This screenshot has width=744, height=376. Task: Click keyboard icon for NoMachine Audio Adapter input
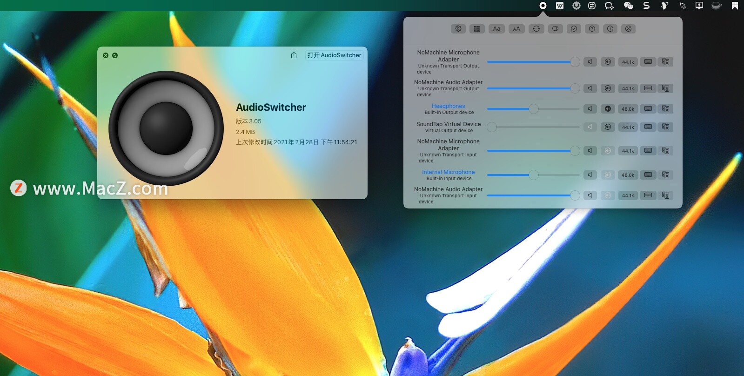tap(648, 195)
